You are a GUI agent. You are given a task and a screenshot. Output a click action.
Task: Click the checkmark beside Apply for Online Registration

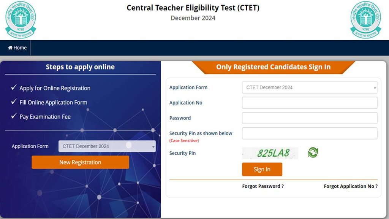(x=14, y=88)
